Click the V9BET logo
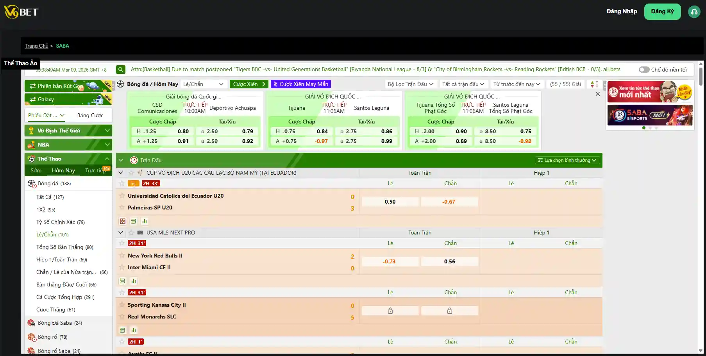The width and height of the screenshot is (706, 356). click(20, 11)
